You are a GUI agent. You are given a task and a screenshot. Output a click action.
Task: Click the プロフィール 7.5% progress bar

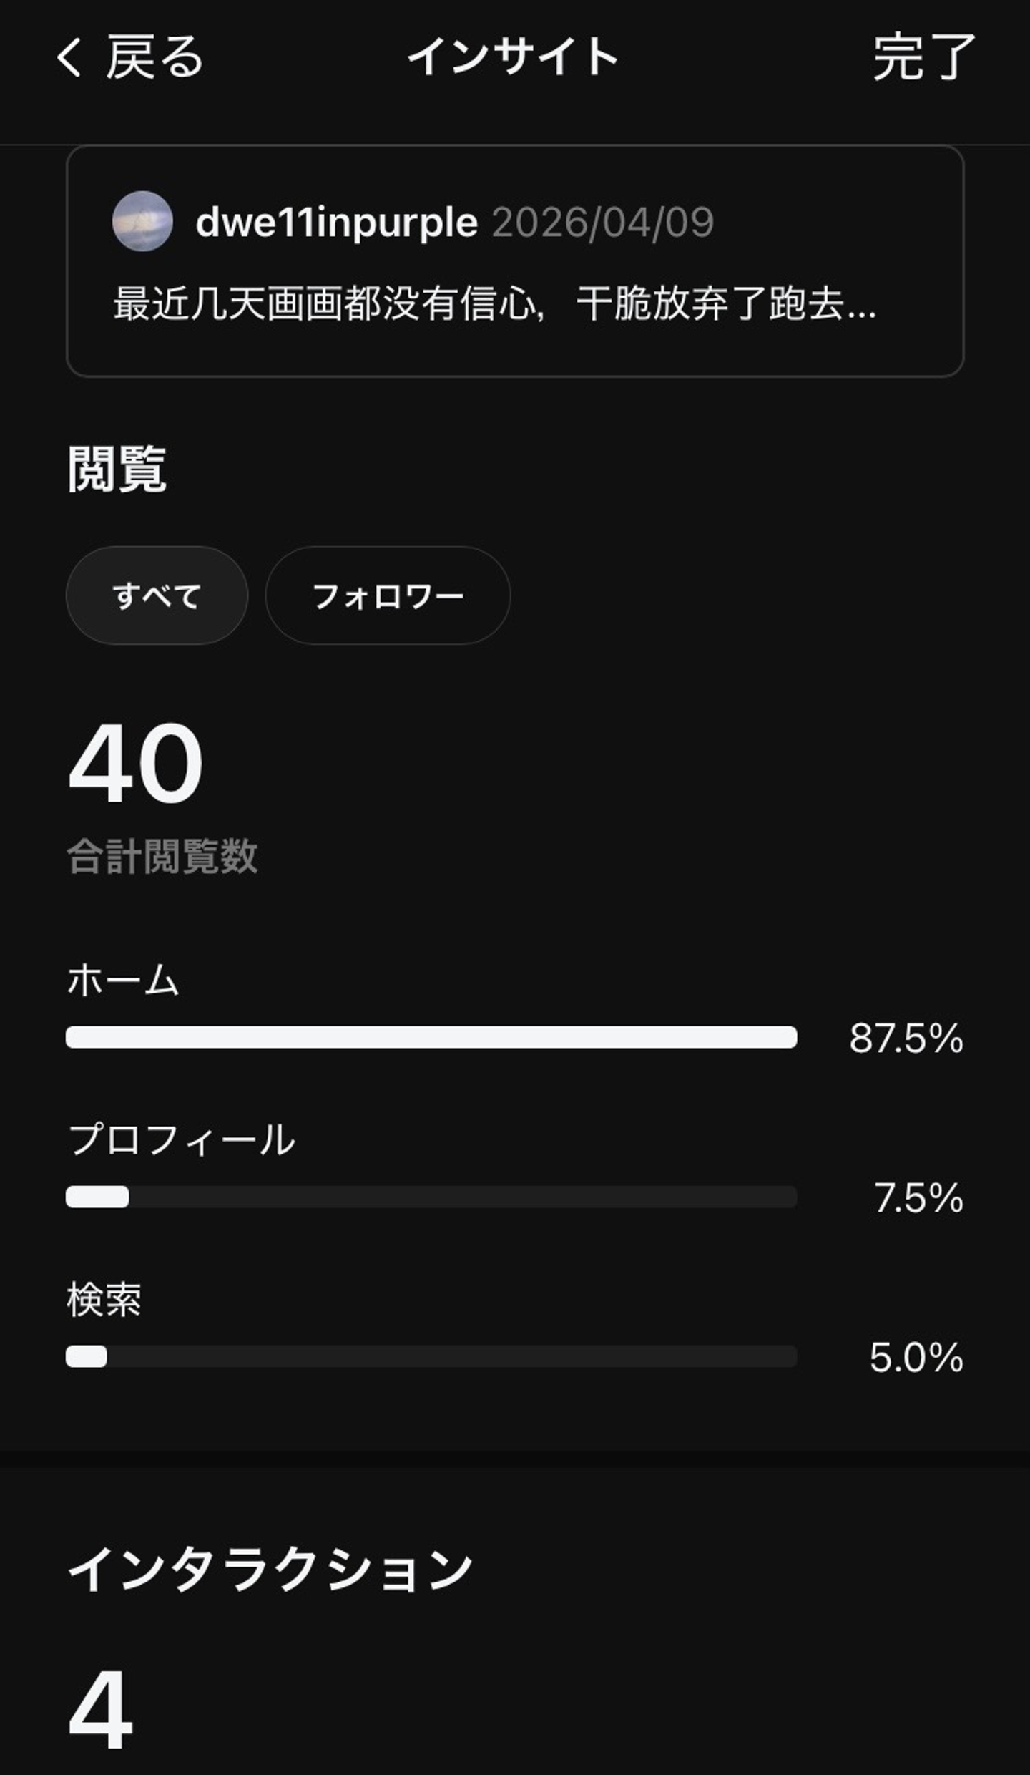(431, 1197)
